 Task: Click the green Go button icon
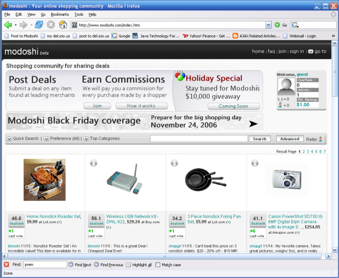click(x=277, y=25)
